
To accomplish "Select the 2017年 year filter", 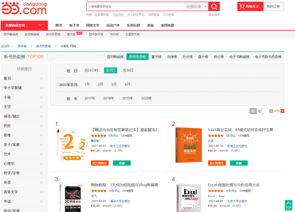I will [x=90, y=98].
